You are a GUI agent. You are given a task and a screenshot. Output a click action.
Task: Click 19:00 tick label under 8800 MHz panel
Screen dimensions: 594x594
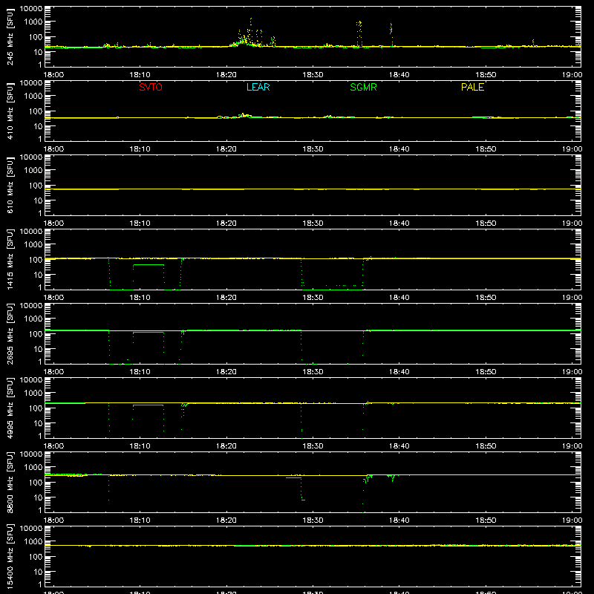pyautogui.click(x=572, y=520)
